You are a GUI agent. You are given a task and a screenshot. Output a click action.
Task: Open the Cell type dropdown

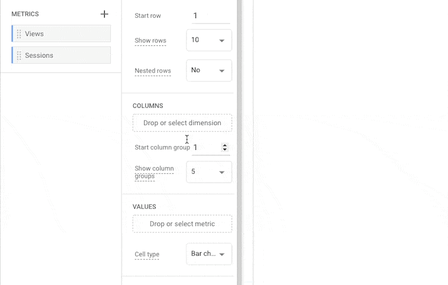click(209, 254)
